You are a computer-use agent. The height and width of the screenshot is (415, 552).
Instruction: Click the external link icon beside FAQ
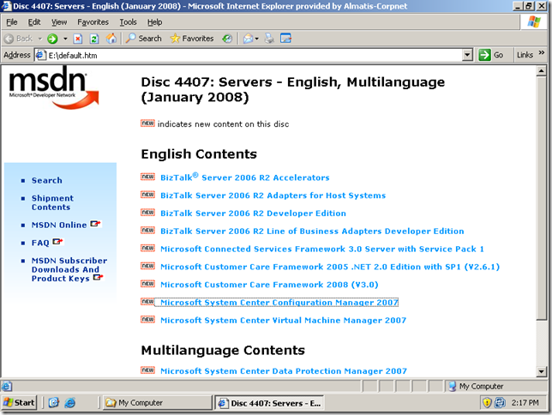click(57, 242)
